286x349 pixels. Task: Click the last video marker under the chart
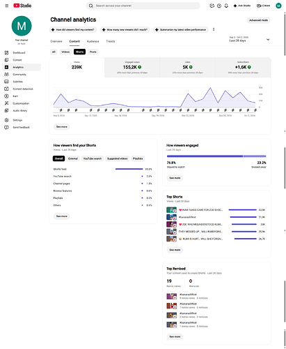[x=255, y=110]
